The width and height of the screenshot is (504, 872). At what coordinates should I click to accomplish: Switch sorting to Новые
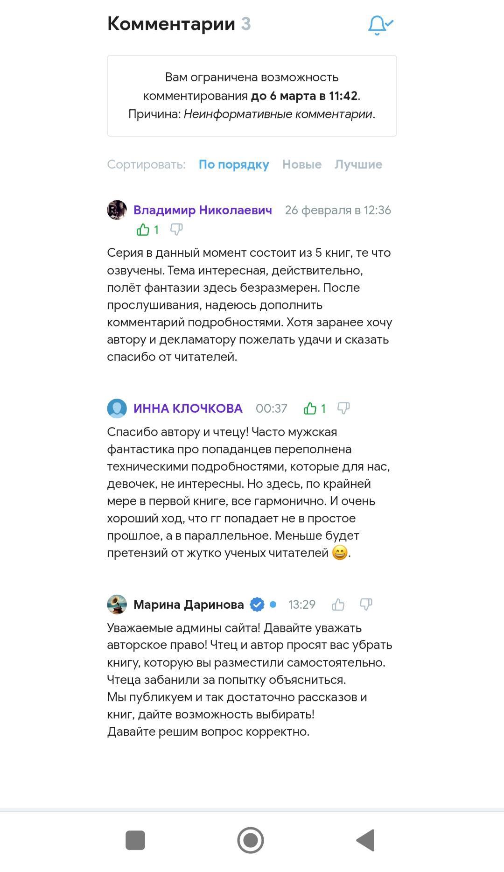(x=301, y=164)
